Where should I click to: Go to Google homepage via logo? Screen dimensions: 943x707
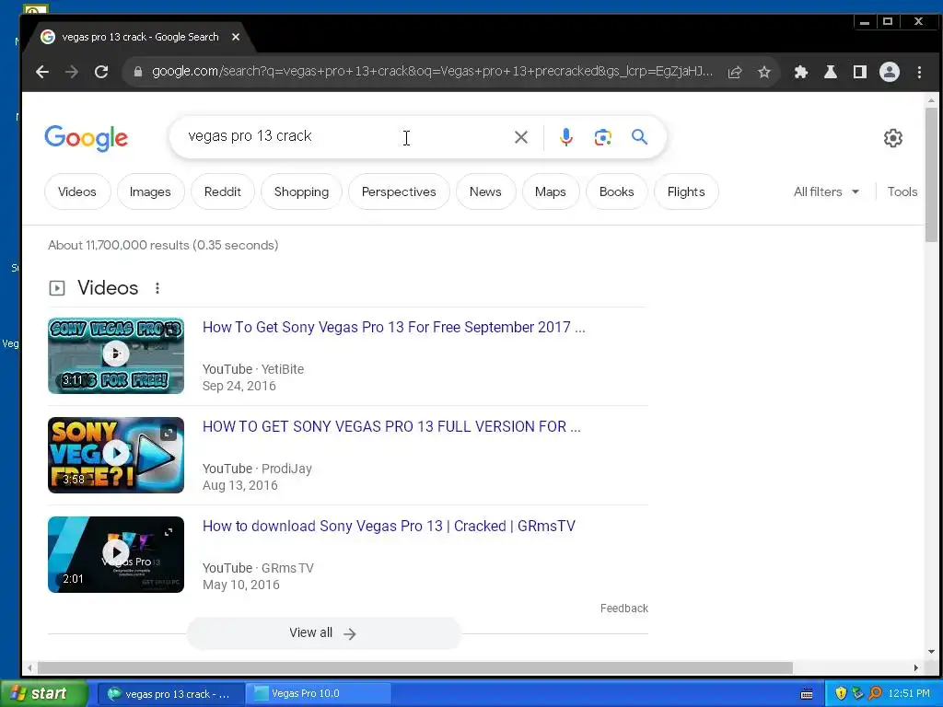click(x=86, y=138)
